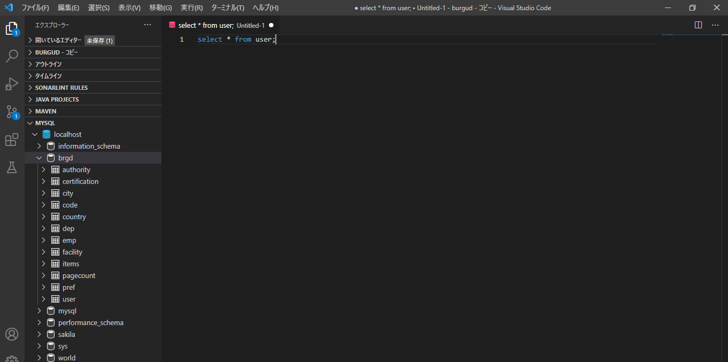
Task: Open the Search view icon
Action: pyautogui.click(x=12, y=56)
